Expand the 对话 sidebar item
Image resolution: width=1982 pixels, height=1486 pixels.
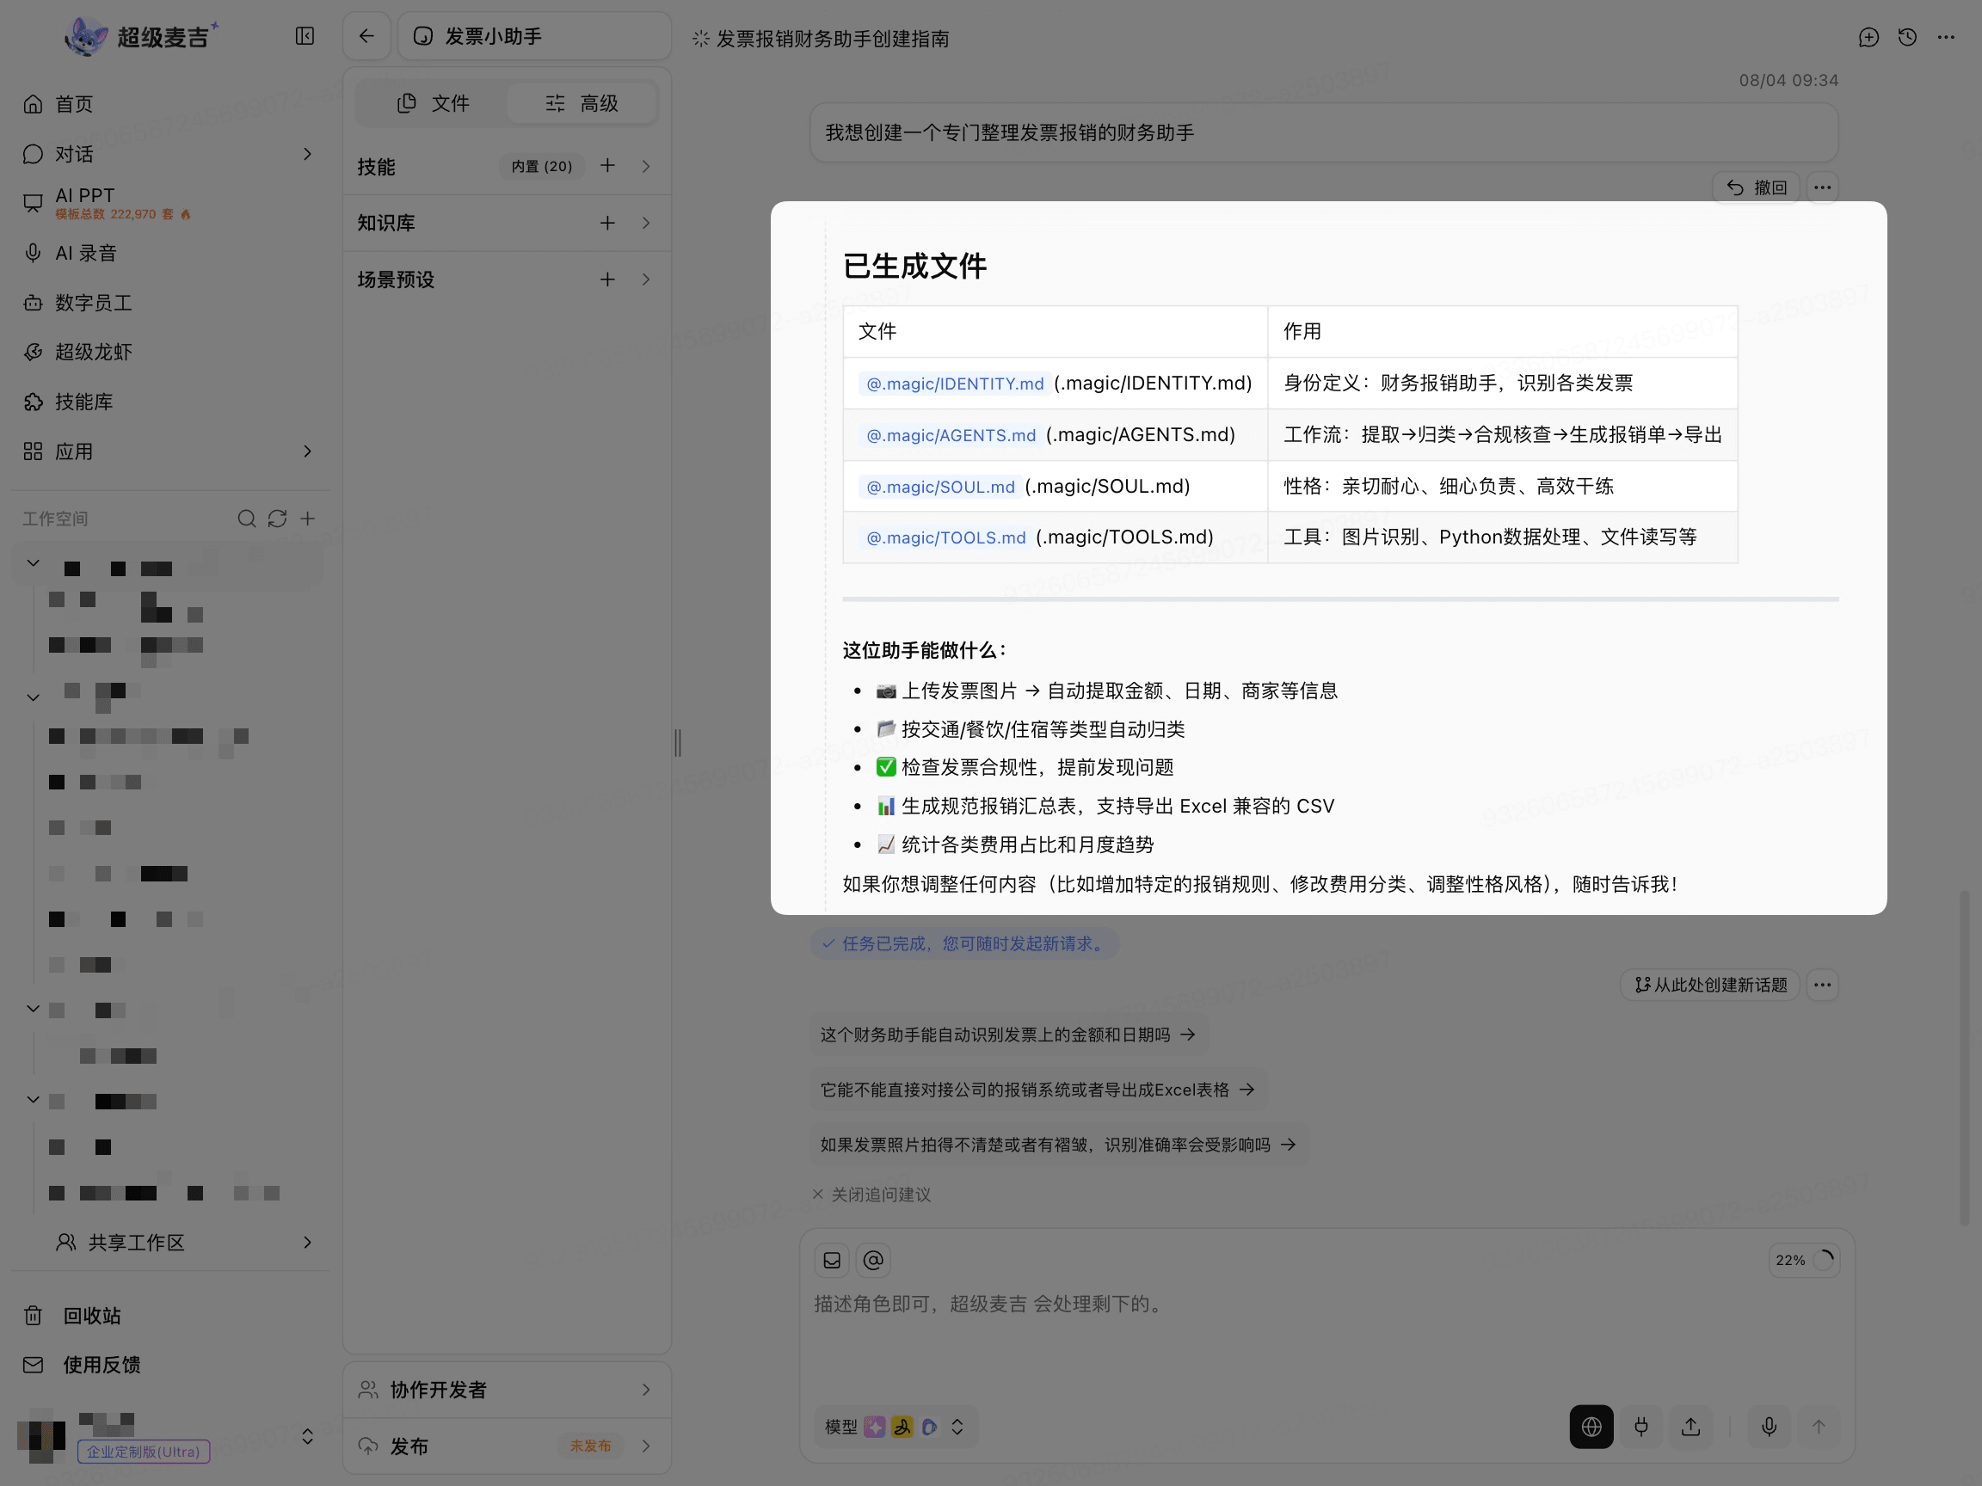[x=307, y=154]
